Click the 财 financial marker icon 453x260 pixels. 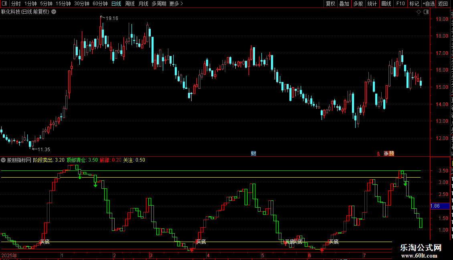[253, 153]
